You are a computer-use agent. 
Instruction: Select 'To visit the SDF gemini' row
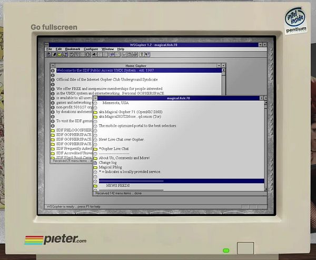click(74, 121)
